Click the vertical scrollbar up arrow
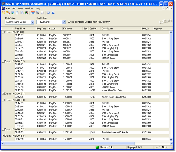The image size is (176, 152). click(171, 32)
